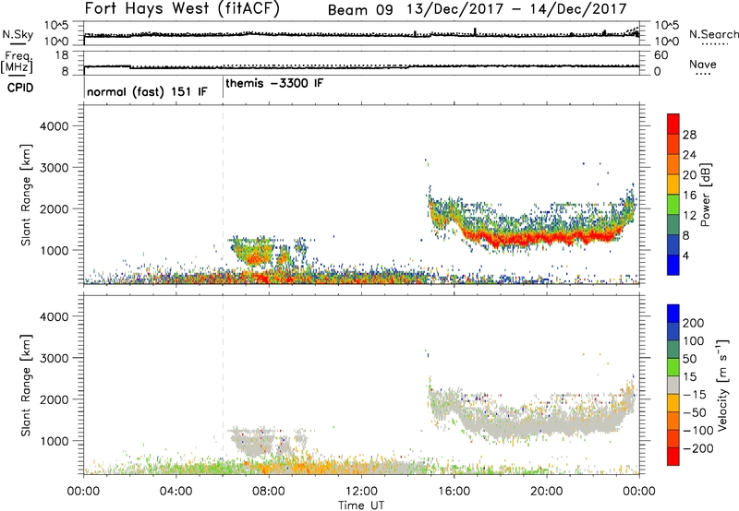
Task: Click the 'CPID' row label
Action: point(20,88)
